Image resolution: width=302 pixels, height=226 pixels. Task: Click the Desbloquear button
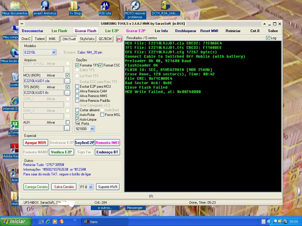click(186, 31)
